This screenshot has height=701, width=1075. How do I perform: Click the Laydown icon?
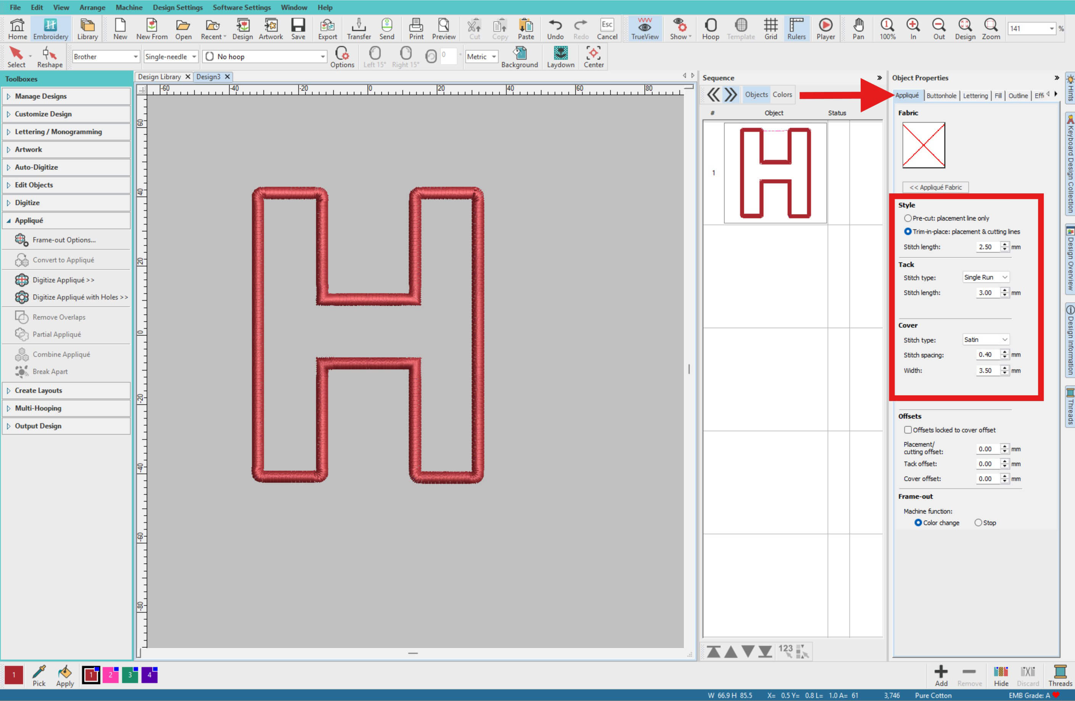(560, 57)
